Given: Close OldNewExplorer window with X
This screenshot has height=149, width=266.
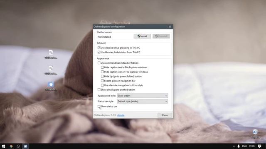Looking at the screenshot, I should [170, 26].
